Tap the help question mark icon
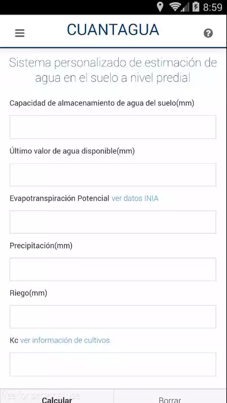Screen dimensions: 227x403 208,33
